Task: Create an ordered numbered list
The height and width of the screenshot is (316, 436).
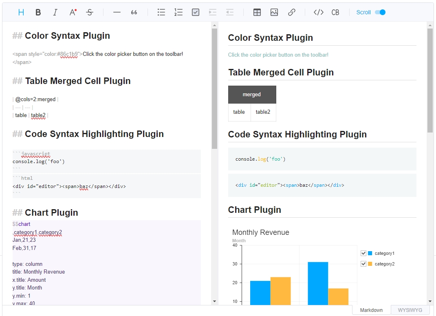Action: point(178,12)
